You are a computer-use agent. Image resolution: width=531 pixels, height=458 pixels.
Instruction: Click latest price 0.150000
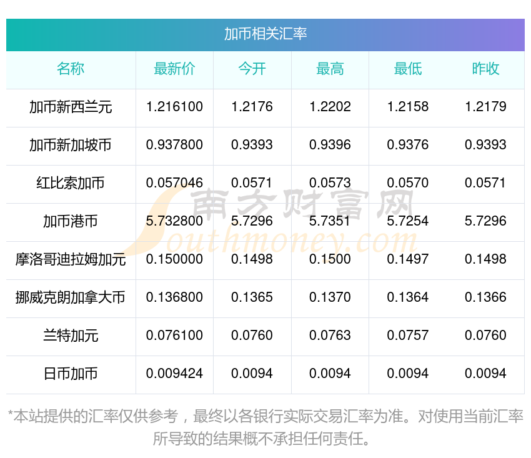[x=174, y=259]
